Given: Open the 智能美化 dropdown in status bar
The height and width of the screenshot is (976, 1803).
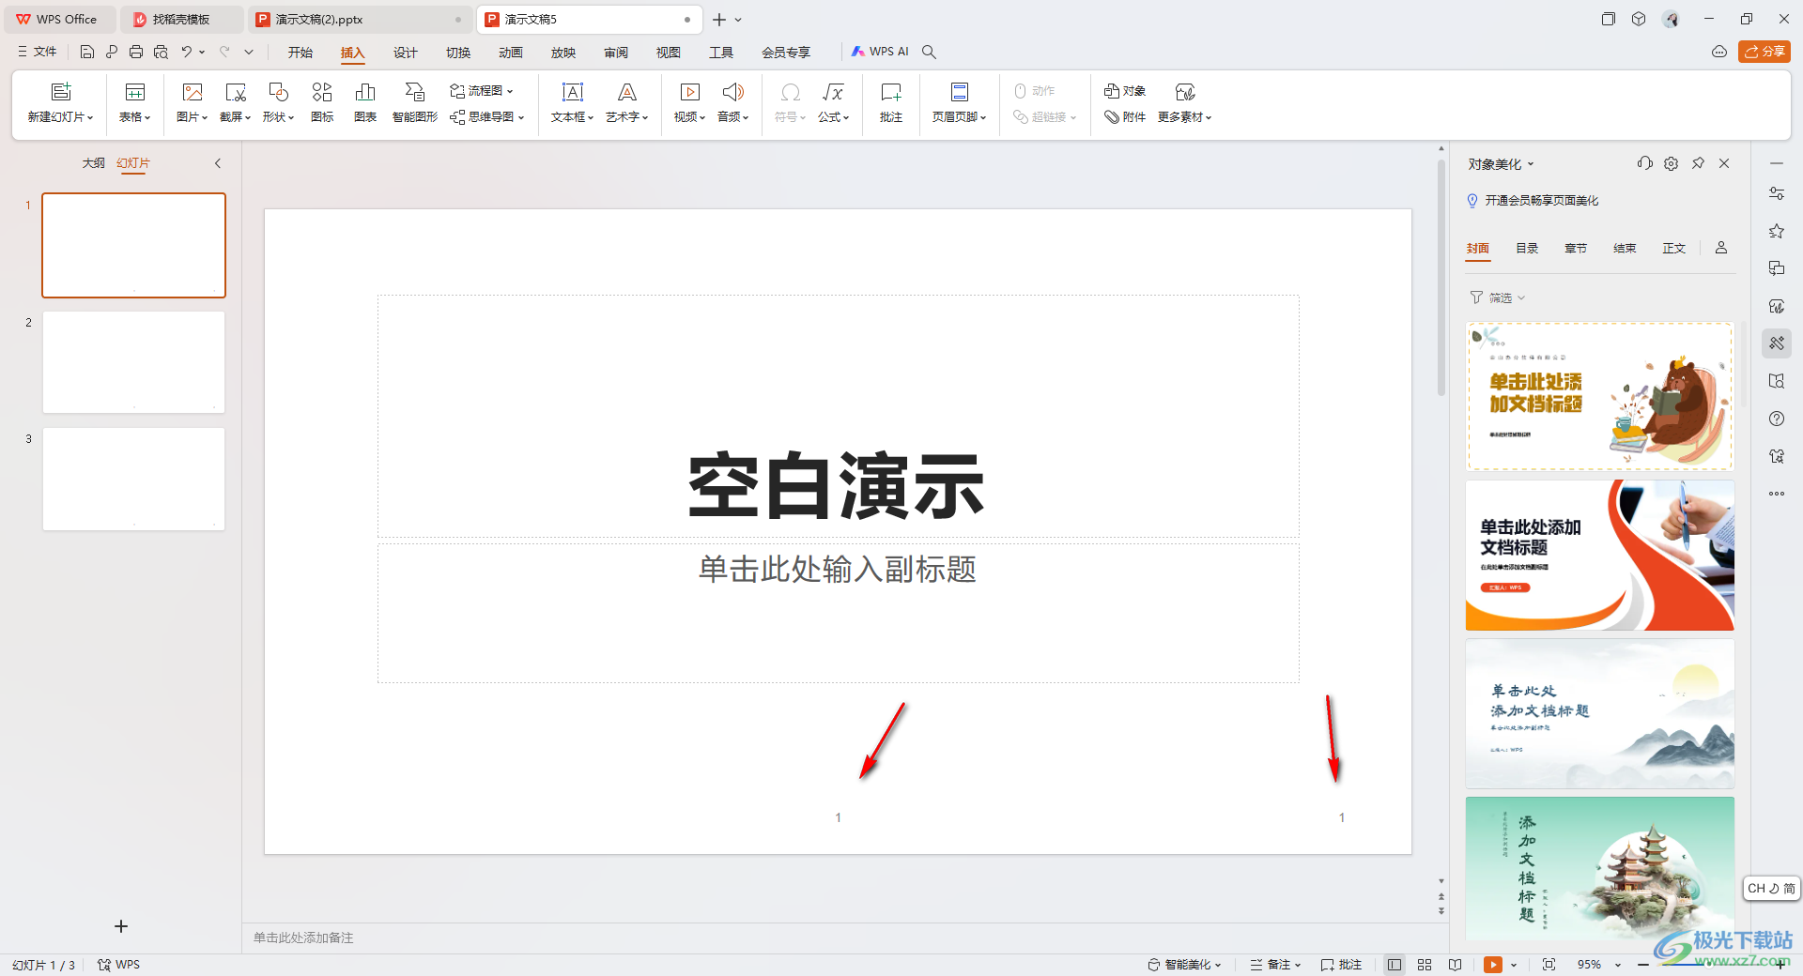Looking at the screenshot, I should (1184, 965).
